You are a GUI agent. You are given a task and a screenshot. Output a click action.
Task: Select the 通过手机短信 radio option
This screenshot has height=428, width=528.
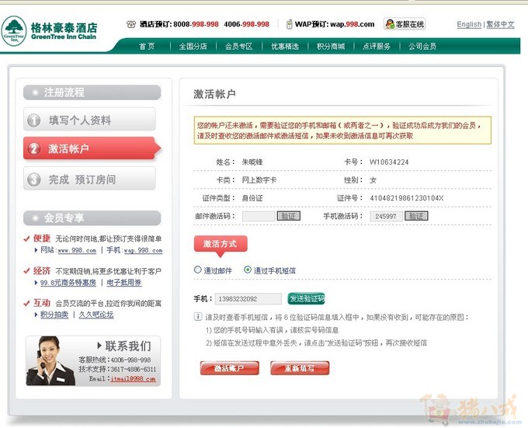pyautogui.click(x=248, y=270)
